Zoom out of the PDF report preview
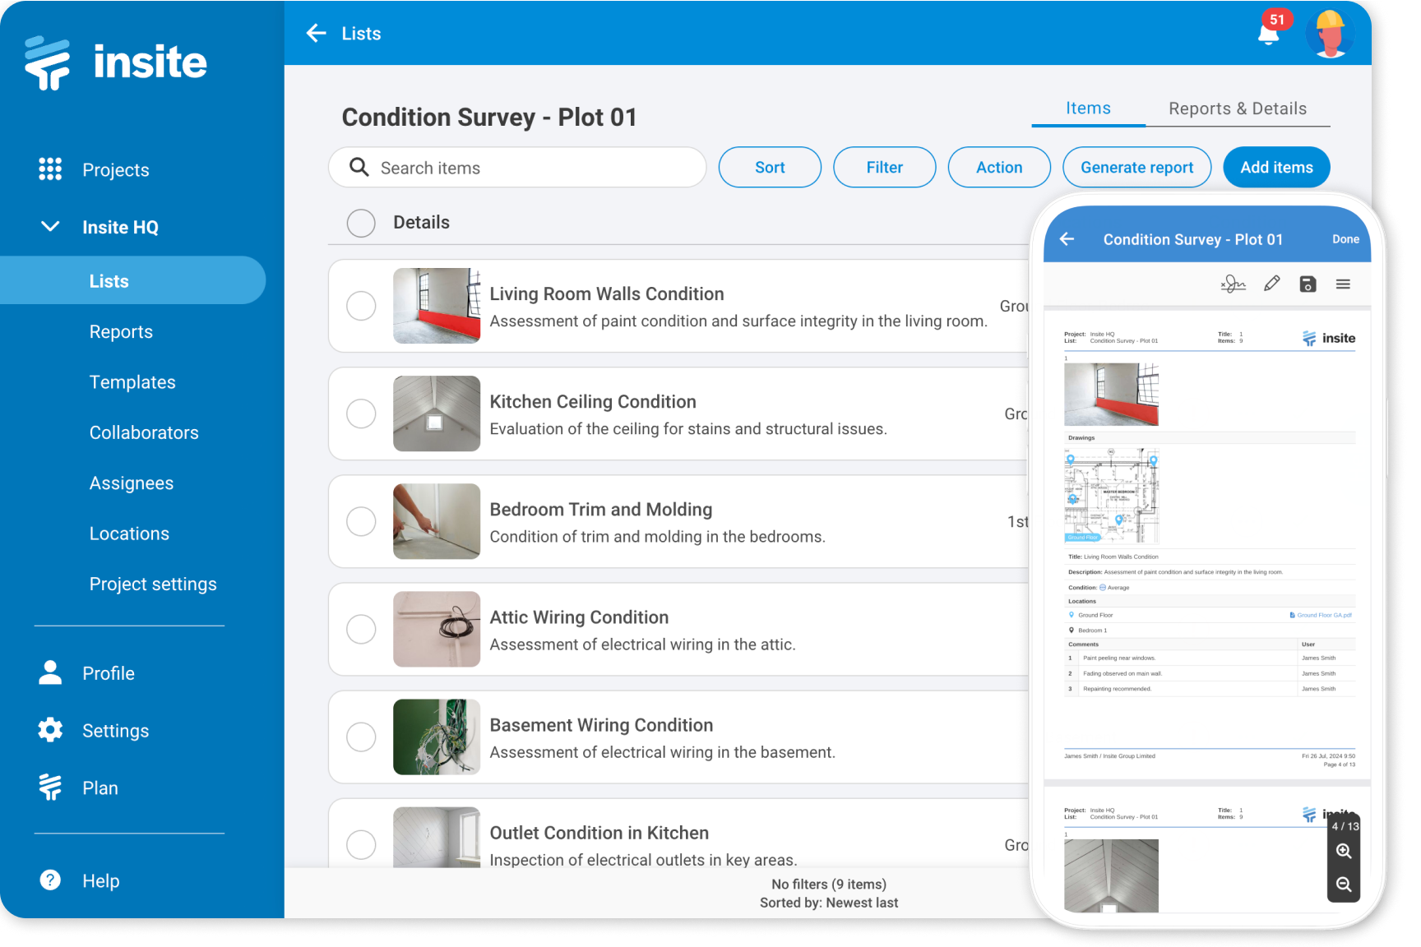Screen dimensions: 1421x947 coord(1344,885)
